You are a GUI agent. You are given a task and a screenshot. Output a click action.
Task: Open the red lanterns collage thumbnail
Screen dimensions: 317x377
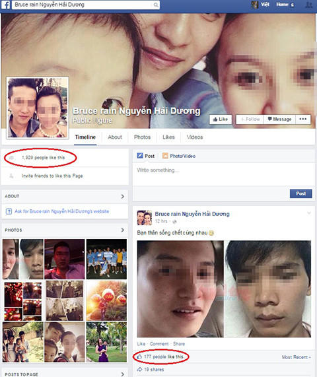click(23, 300)
